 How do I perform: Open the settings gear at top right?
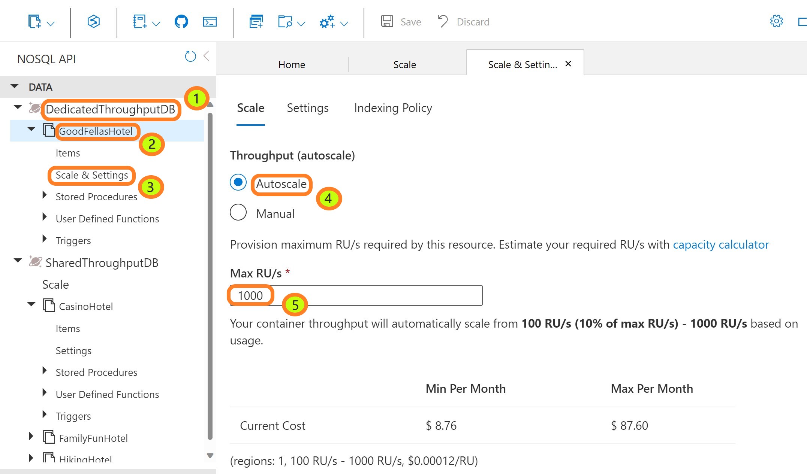coord(776,21)
